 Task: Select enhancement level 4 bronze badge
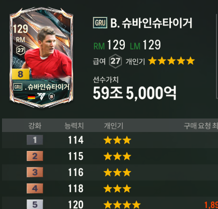point(35,188)
